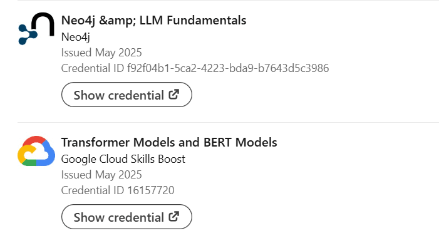Click Issued May 2025 under Google Cloud Skills Boost
Image resolution: width=439 pixels, height=243 pixels.
[101, 175]
